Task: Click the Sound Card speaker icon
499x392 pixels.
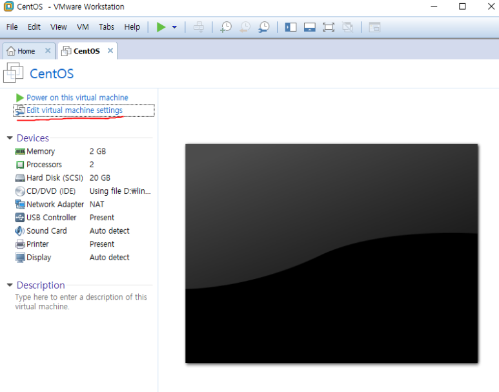Action: 20,231
